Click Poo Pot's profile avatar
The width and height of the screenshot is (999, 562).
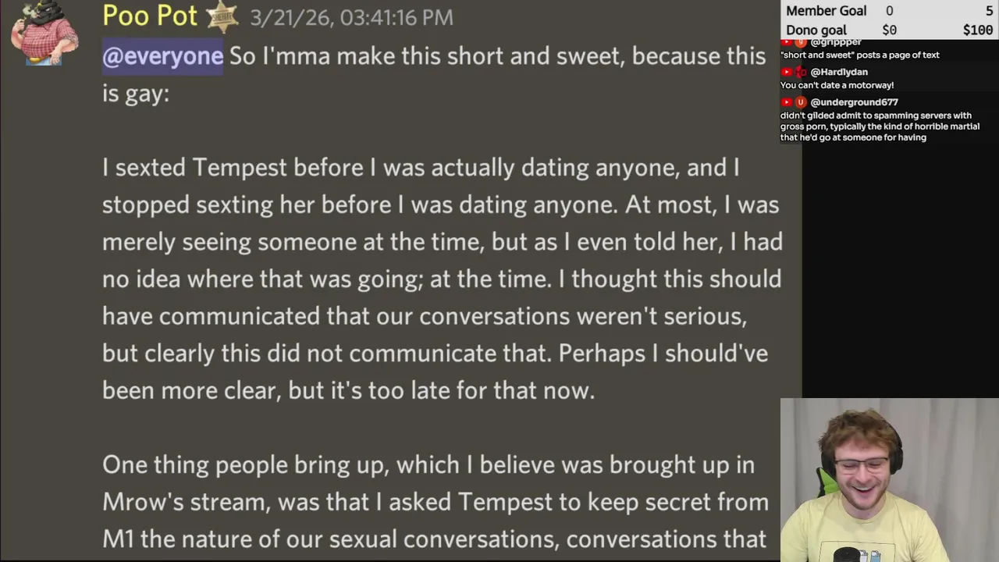click(x=44, y=33)
